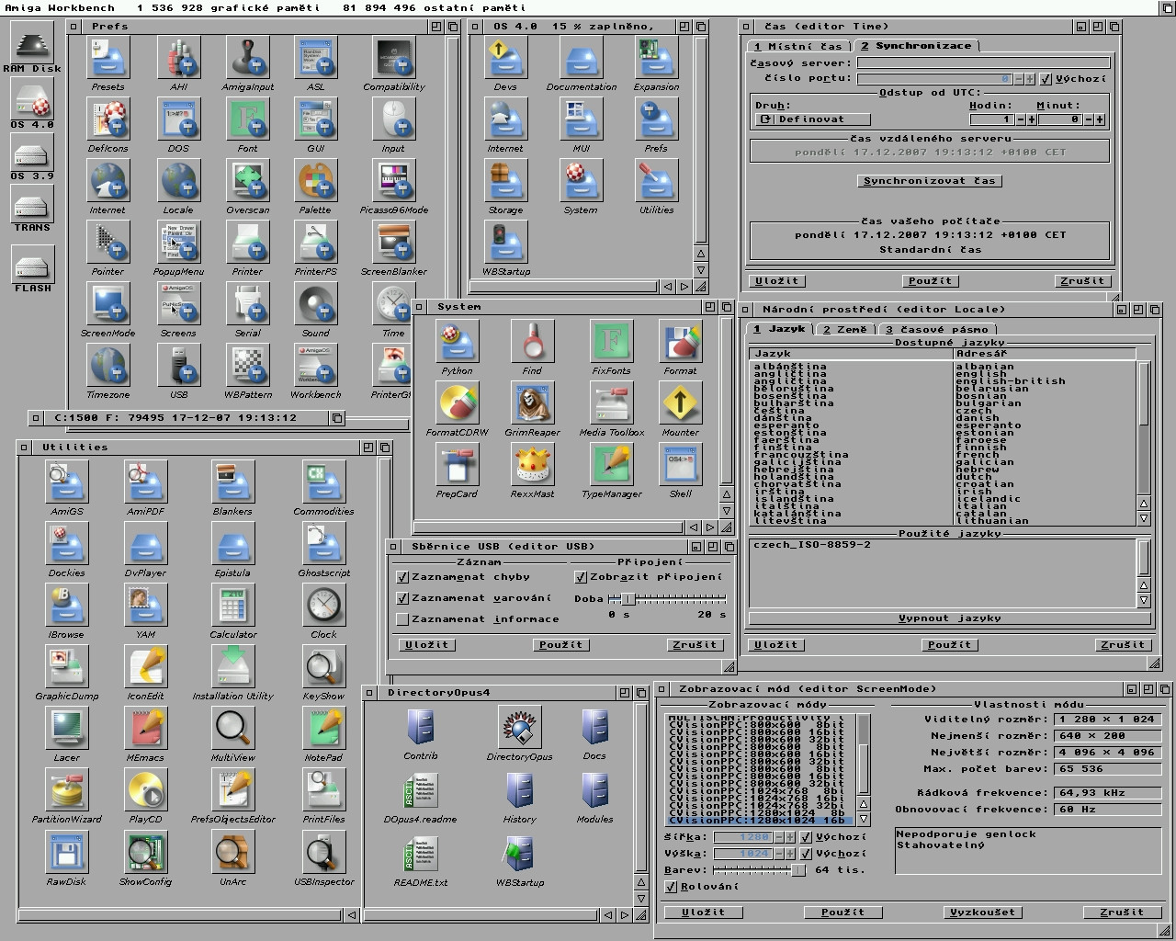Image resolution: width=1176 pixels, height=941 pixels.
Task: Switch to Místní čas tab
Action: pyautogui.click(x=798, y=46)
